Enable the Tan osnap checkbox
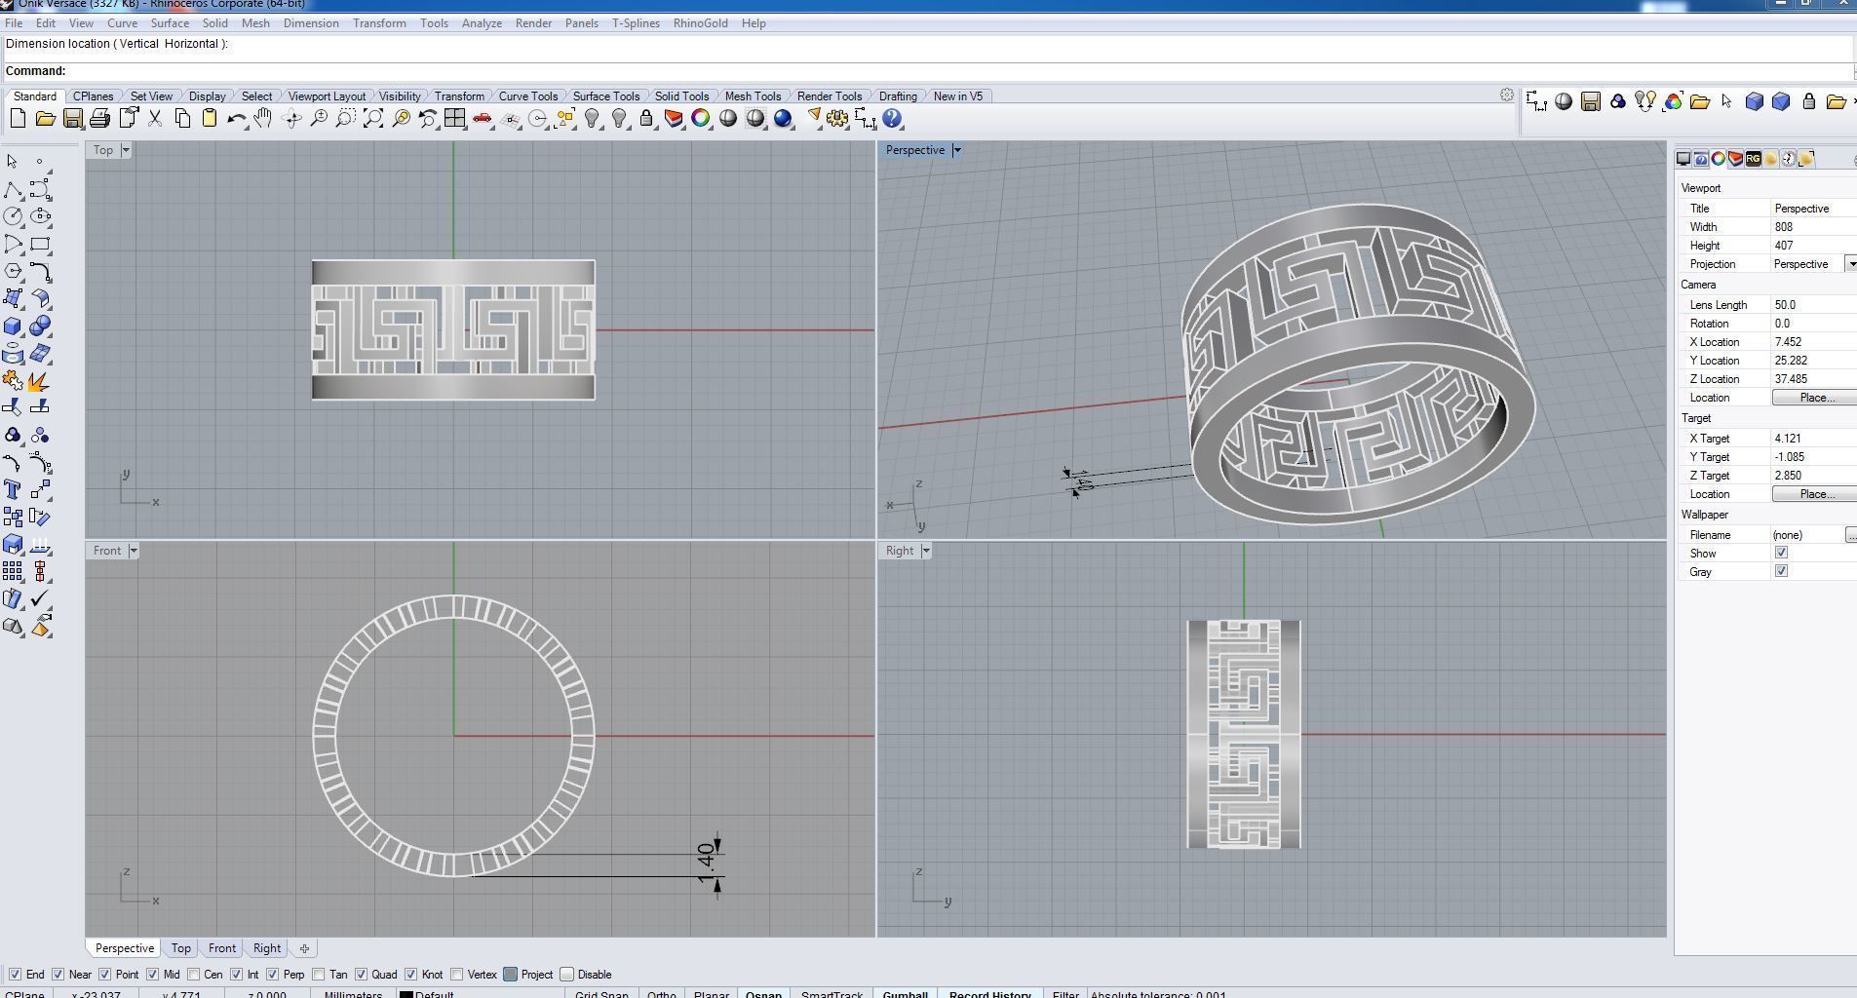 (x=319, y=975)
